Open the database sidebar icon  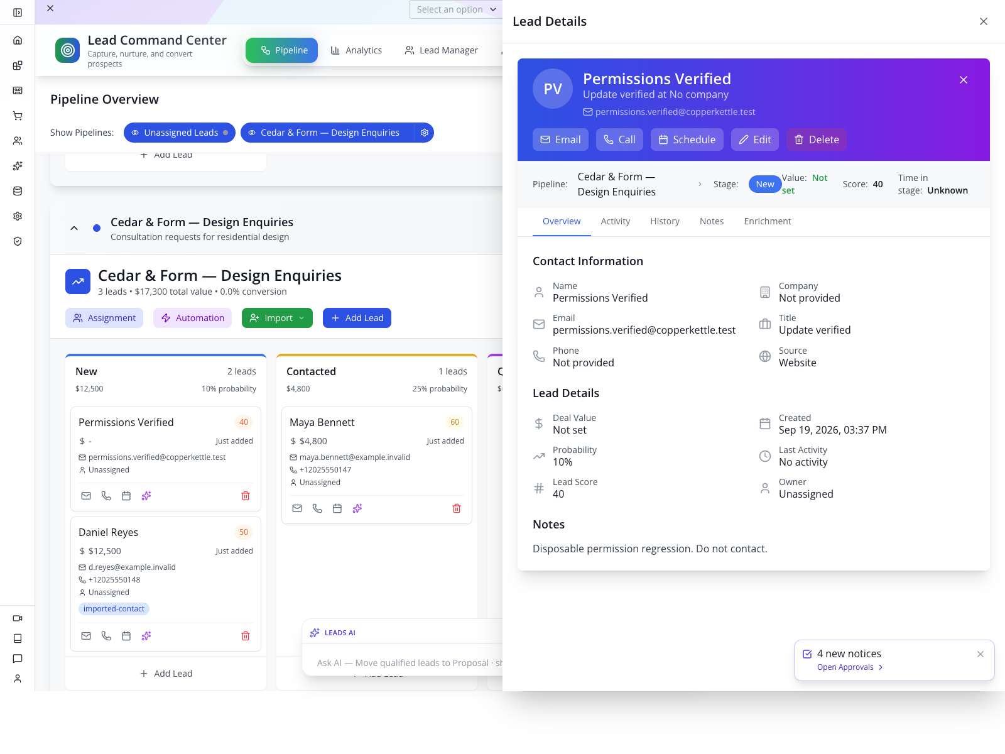coord(18,191)
